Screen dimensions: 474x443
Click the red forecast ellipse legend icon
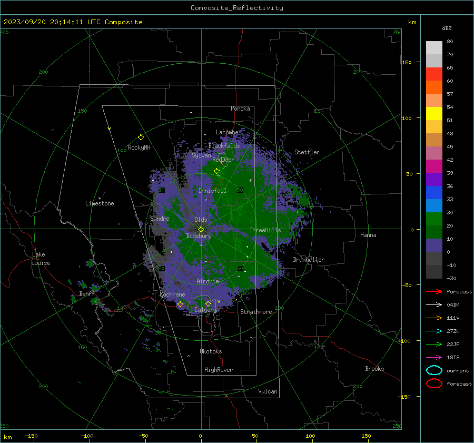click(x=434, y=383)
